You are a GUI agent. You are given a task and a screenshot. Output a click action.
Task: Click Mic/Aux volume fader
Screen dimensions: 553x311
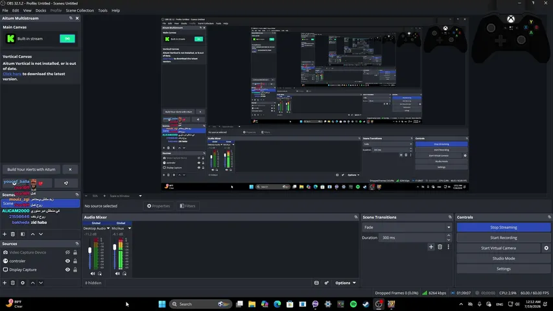[115, 248]
